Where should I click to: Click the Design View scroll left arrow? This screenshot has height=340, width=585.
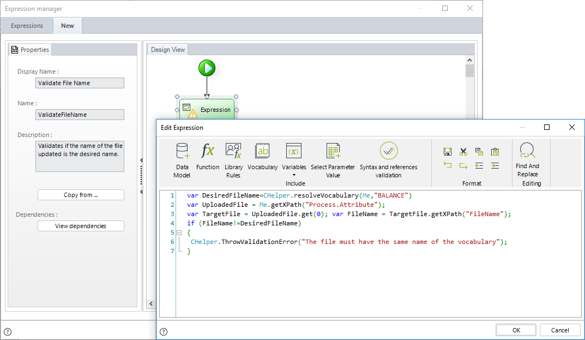click(x=151, y=303)
